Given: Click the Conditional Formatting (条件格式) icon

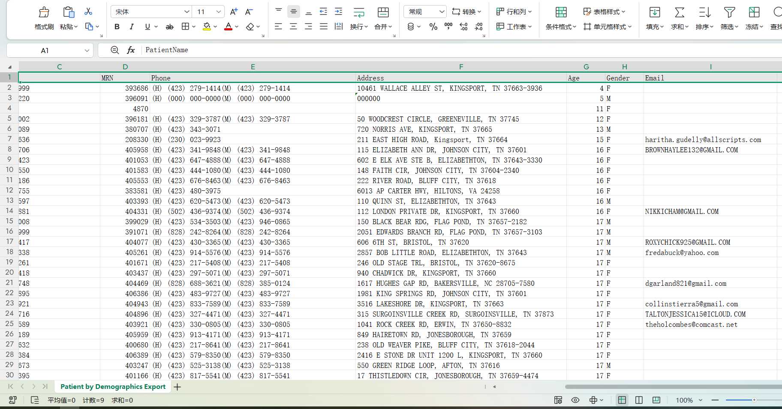Looking at the screenshot, I should [x=561, y=12].
